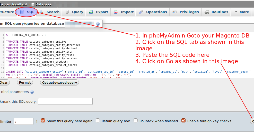Click the Query database icon
Image resolution: width=254 pixels, height=133 pixels.
point(67,12)
